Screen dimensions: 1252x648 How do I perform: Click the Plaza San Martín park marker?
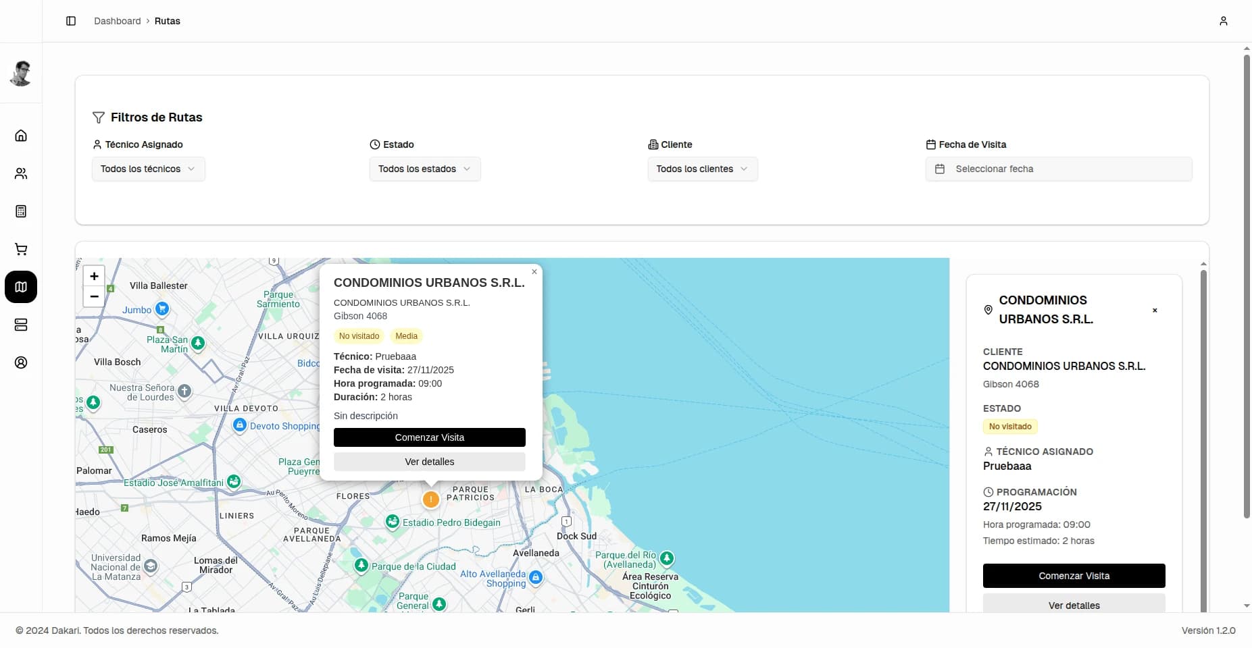198,343
